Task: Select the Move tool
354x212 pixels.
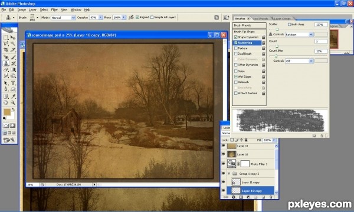Action: click(x=13, y=38)
